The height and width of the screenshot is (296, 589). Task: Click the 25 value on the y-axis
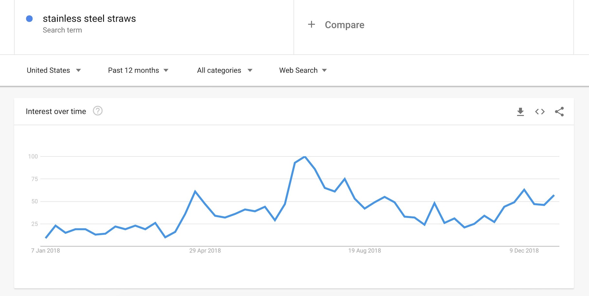[35, 224]
